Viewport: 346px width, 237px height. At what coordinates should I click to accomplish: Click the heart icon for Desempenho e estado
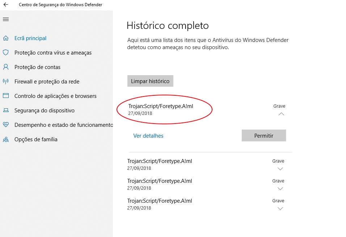tap(6, 125)
